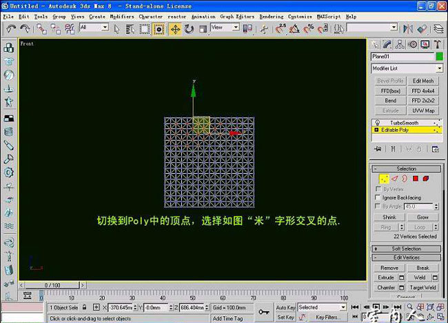Viewport: 448px width, 323px height.
Task: Activate the Select and Move tool
Action: coord(175,29)
